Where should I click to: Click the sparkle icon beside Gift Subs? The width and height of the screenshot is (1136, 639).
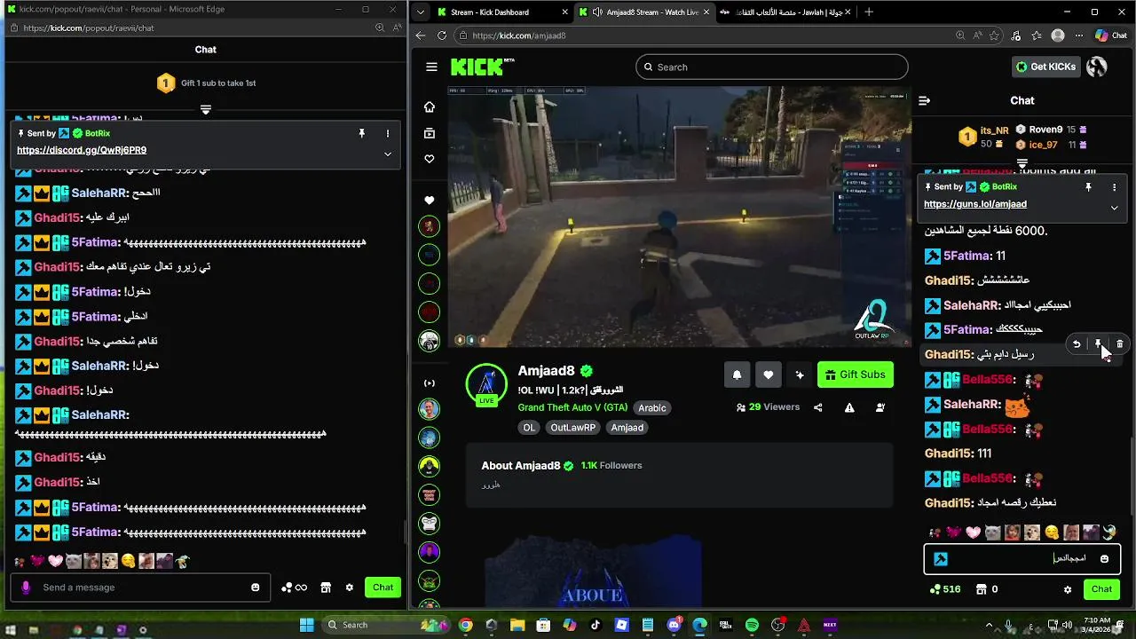(x=800, y=375)
